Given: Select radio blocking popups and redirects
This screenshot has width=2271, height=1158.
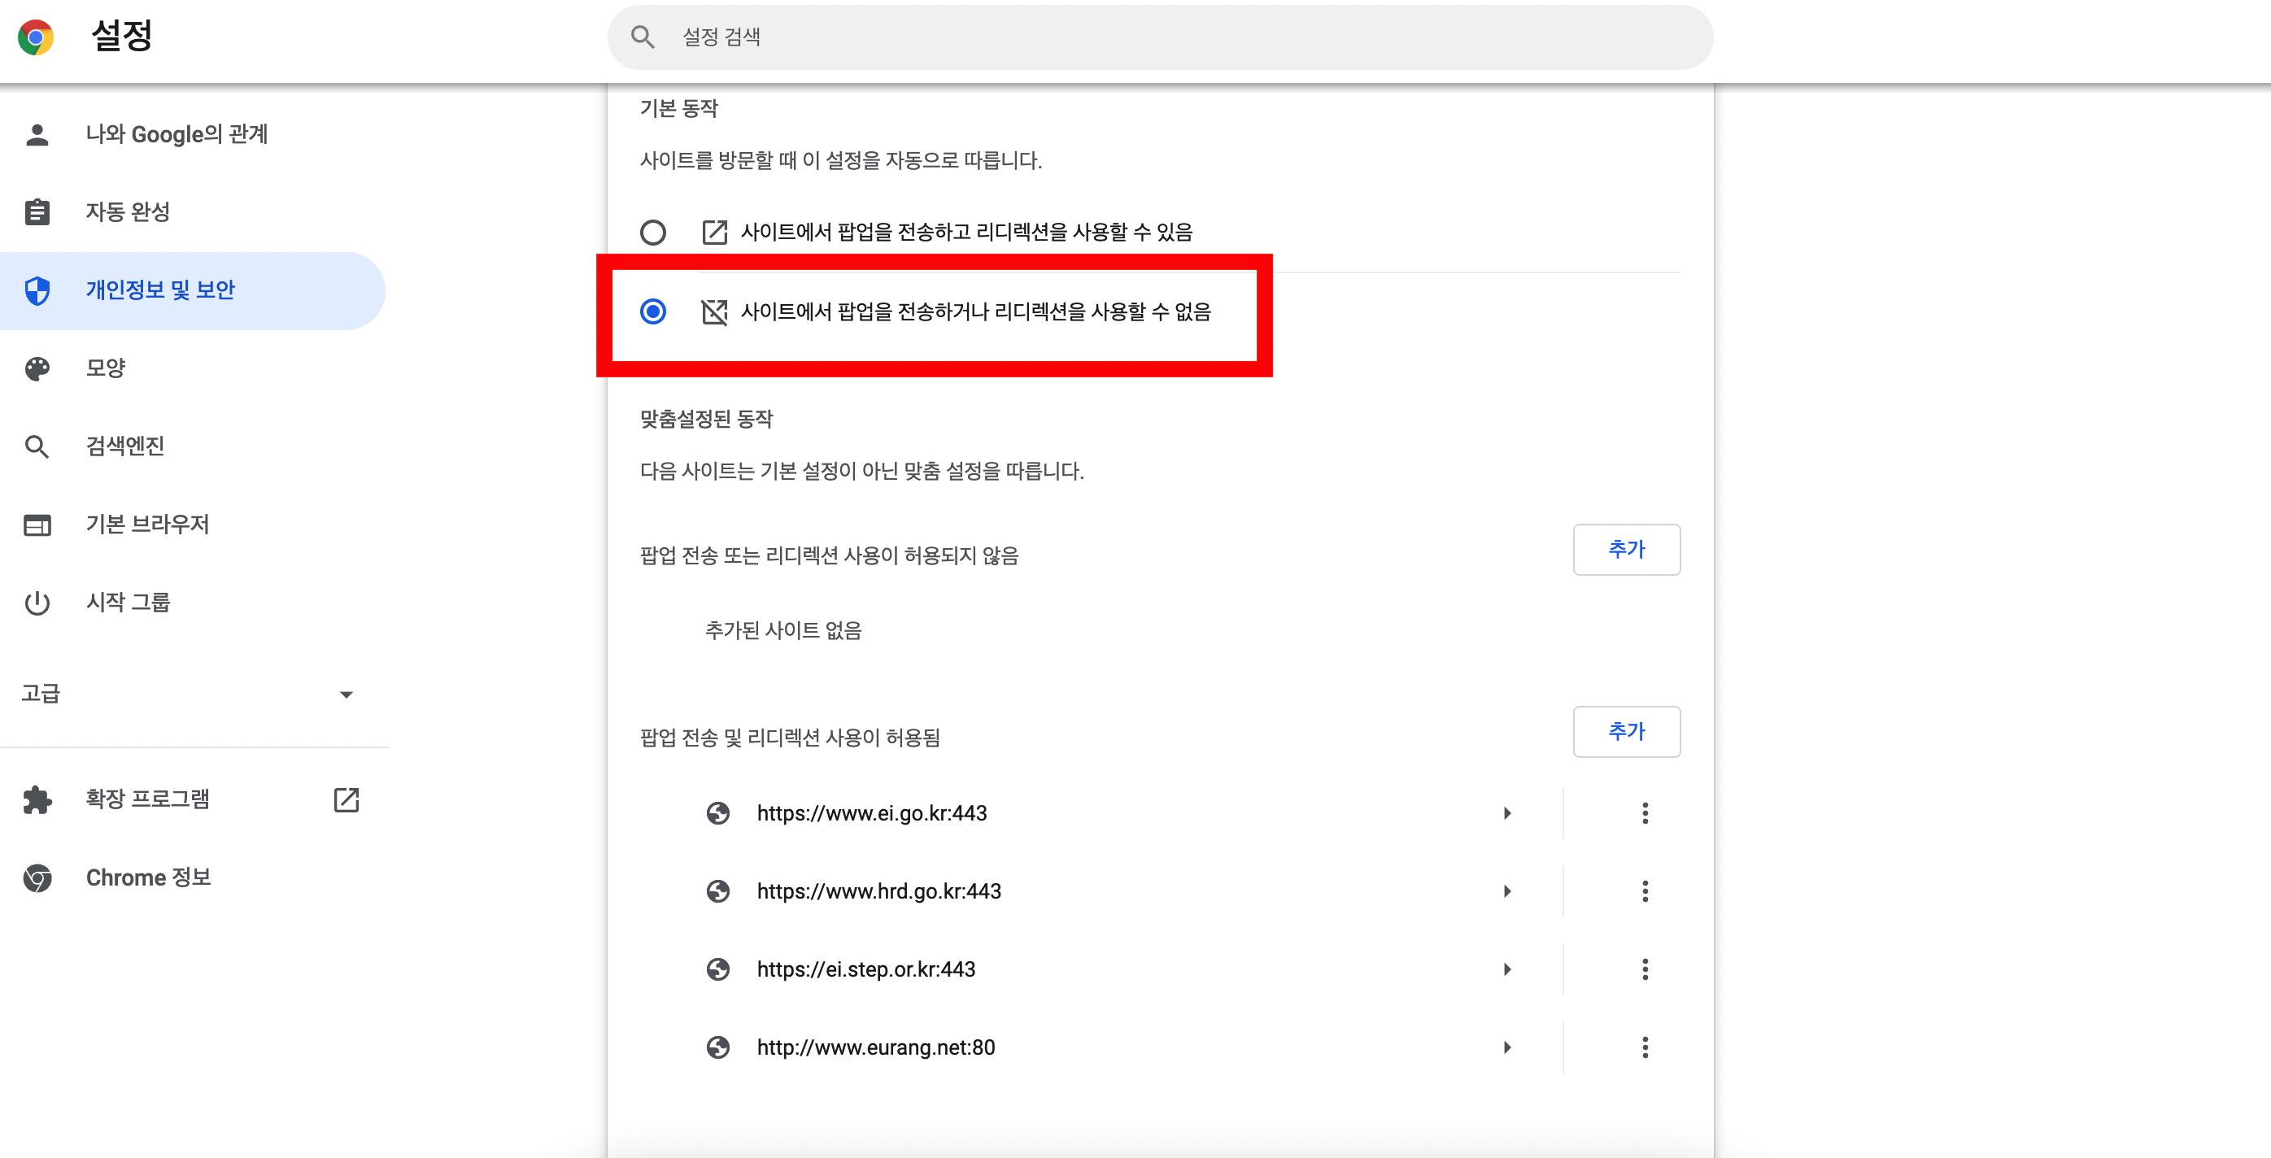Looking at the screenshot, I should (653, 311).
